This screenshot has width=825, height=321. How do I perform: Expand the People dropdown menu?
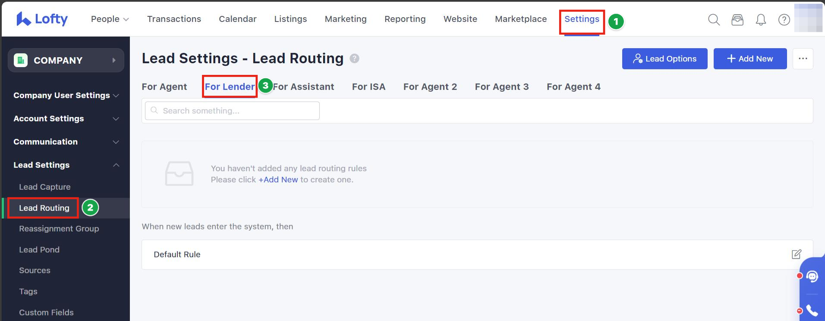[x=110, y=19]
